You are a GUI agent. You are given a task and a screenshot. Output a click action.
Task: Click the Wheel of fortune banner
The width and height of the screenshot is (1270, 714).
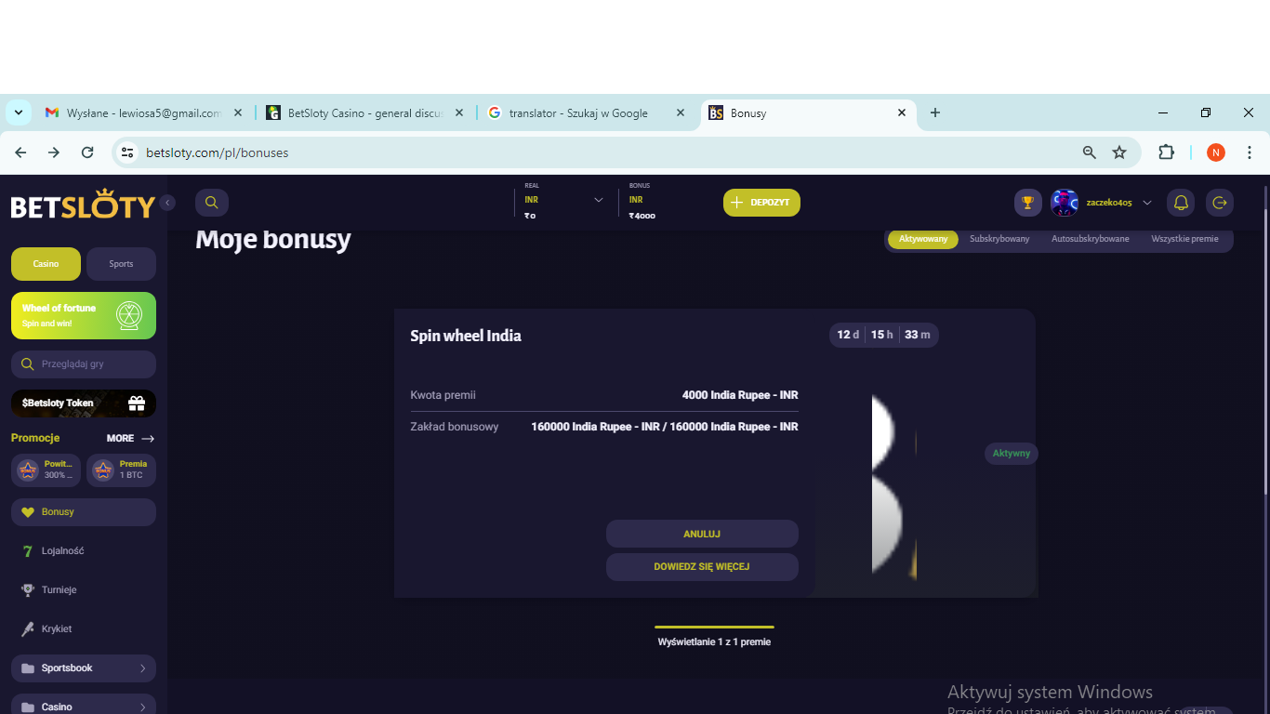(84, 316)
